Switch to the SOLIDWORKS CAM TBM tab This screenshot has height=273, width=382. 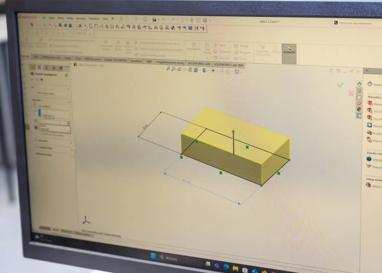tap(228, 65)
